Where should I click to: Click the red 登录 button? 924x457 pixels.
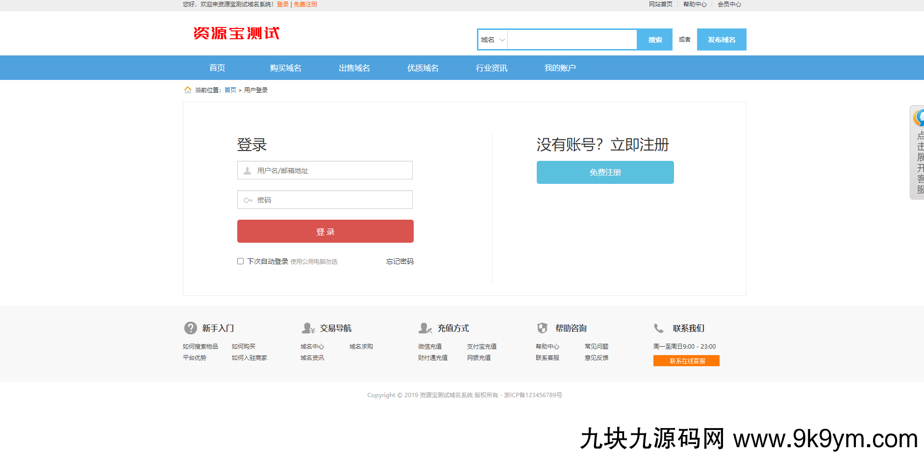pos(325,231)
